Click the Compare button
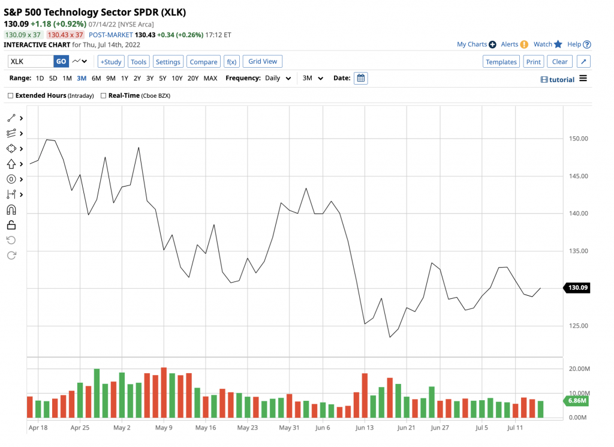 (204, 62)
